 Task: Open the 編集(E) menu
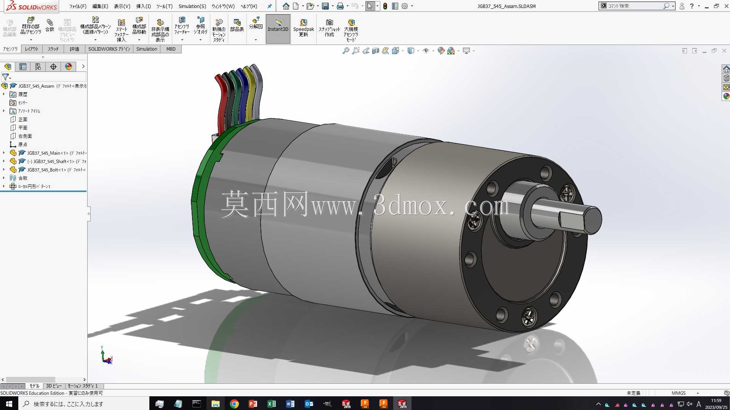coord(100,6)
